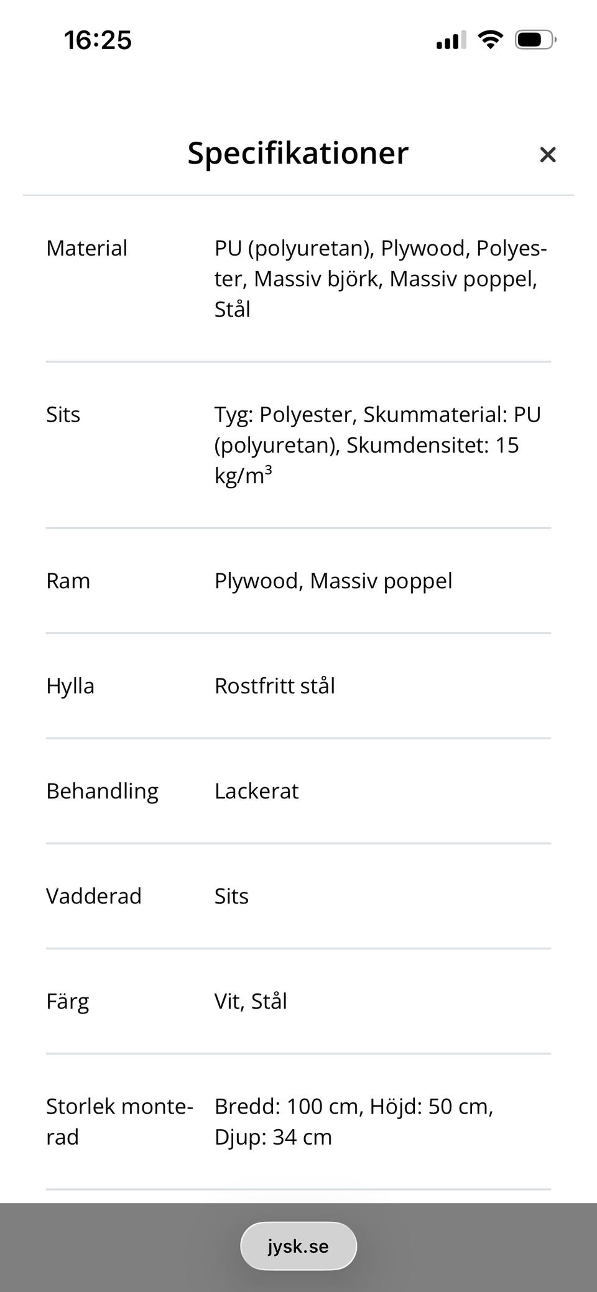This screenshot has width=597, height=1292.
Task: Select the Vadderad row label
Action: pyautogui.click(x=94, y=896)
